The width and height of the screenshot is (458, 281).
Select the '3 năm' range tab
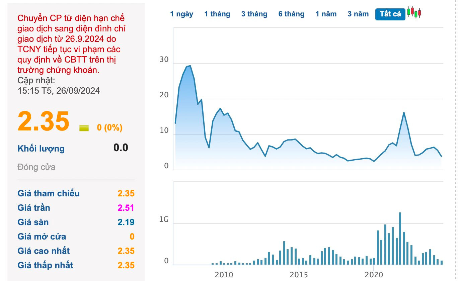[358, 14]
